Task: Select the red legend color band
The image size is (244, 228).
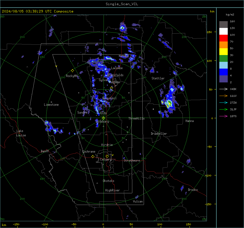Action: click(x=223, y=38)
